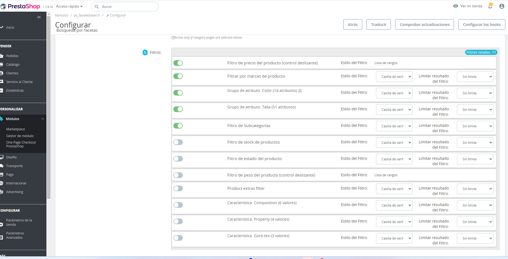Viewport: 508px width, 259px height.
Task: Click the Atrás button
Action: (x=353, y=25)
